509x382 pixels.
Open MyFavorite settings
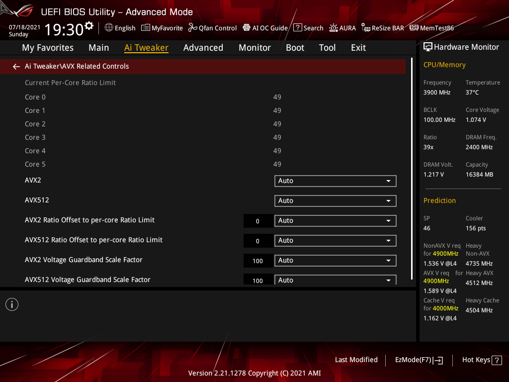[162, 28]
